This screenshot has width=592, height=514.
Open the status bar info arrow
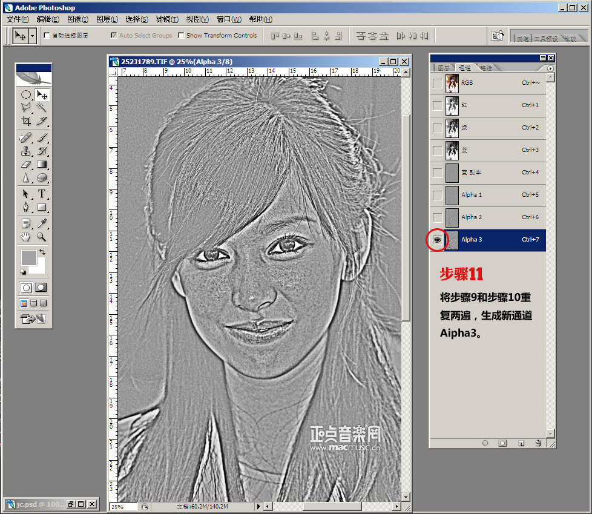(x=259, y=506)
